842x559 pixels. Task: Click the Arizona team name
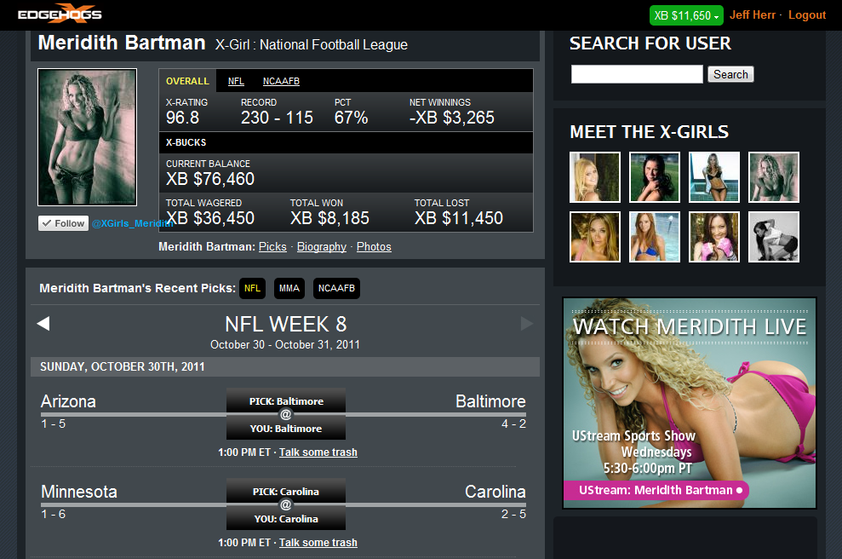68,401
